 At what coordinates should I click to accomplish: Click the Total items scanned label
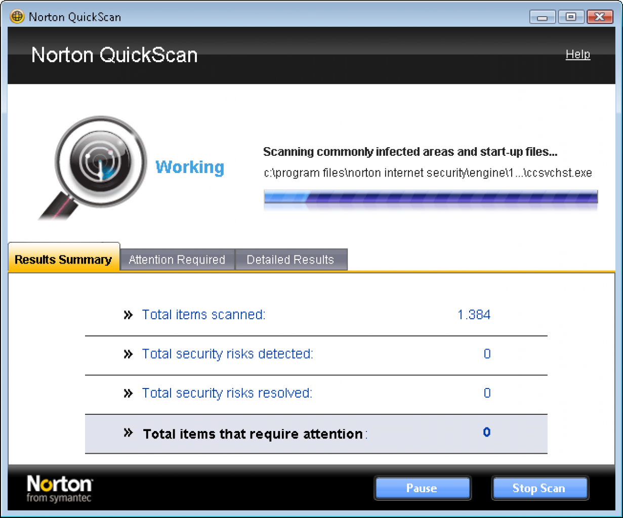[x=203, y=315]
